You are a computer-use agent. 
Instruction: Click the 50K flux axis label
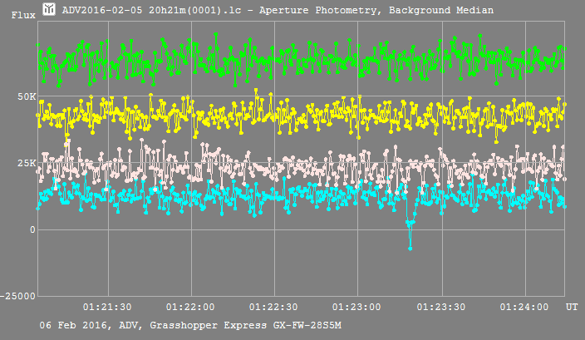(26, 97)
